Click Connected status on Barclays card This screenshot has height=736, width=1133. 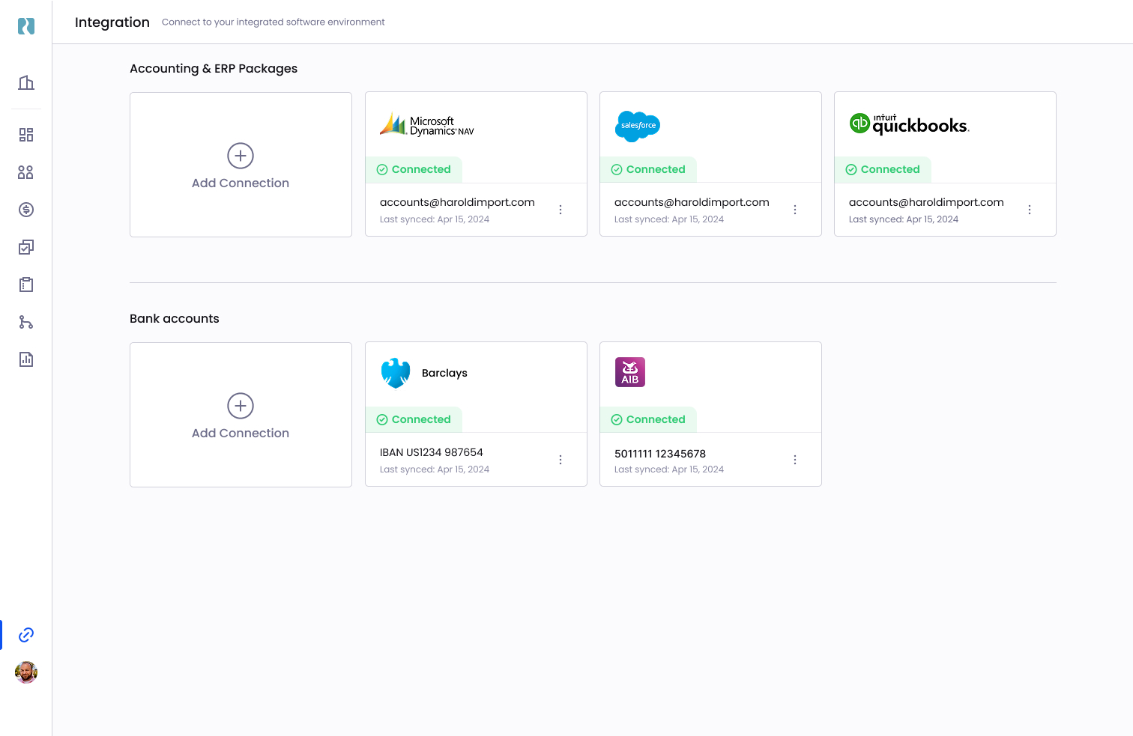coord(414,419)
